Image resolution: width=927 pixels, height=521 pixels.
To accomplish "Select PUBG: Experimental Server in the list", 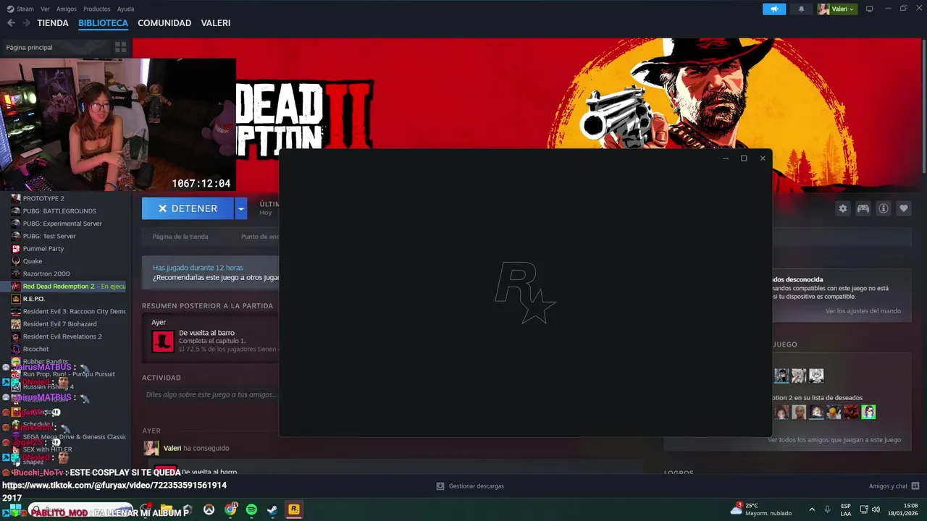I will click(62, 224).
